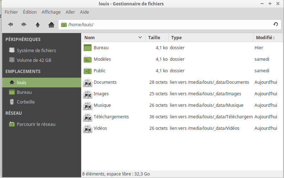This screenshot has width=284, height=178.
Task: Select the Documents file name
Action: (x=105, y=82)
